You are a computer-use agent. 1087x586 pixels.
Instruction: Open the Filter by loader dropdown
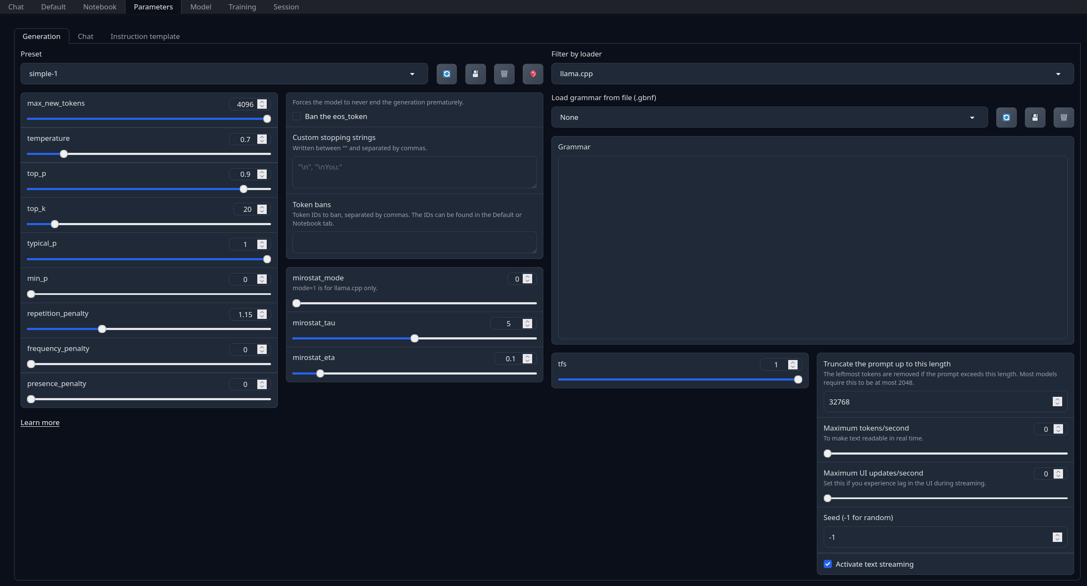[x=812, y=74]
